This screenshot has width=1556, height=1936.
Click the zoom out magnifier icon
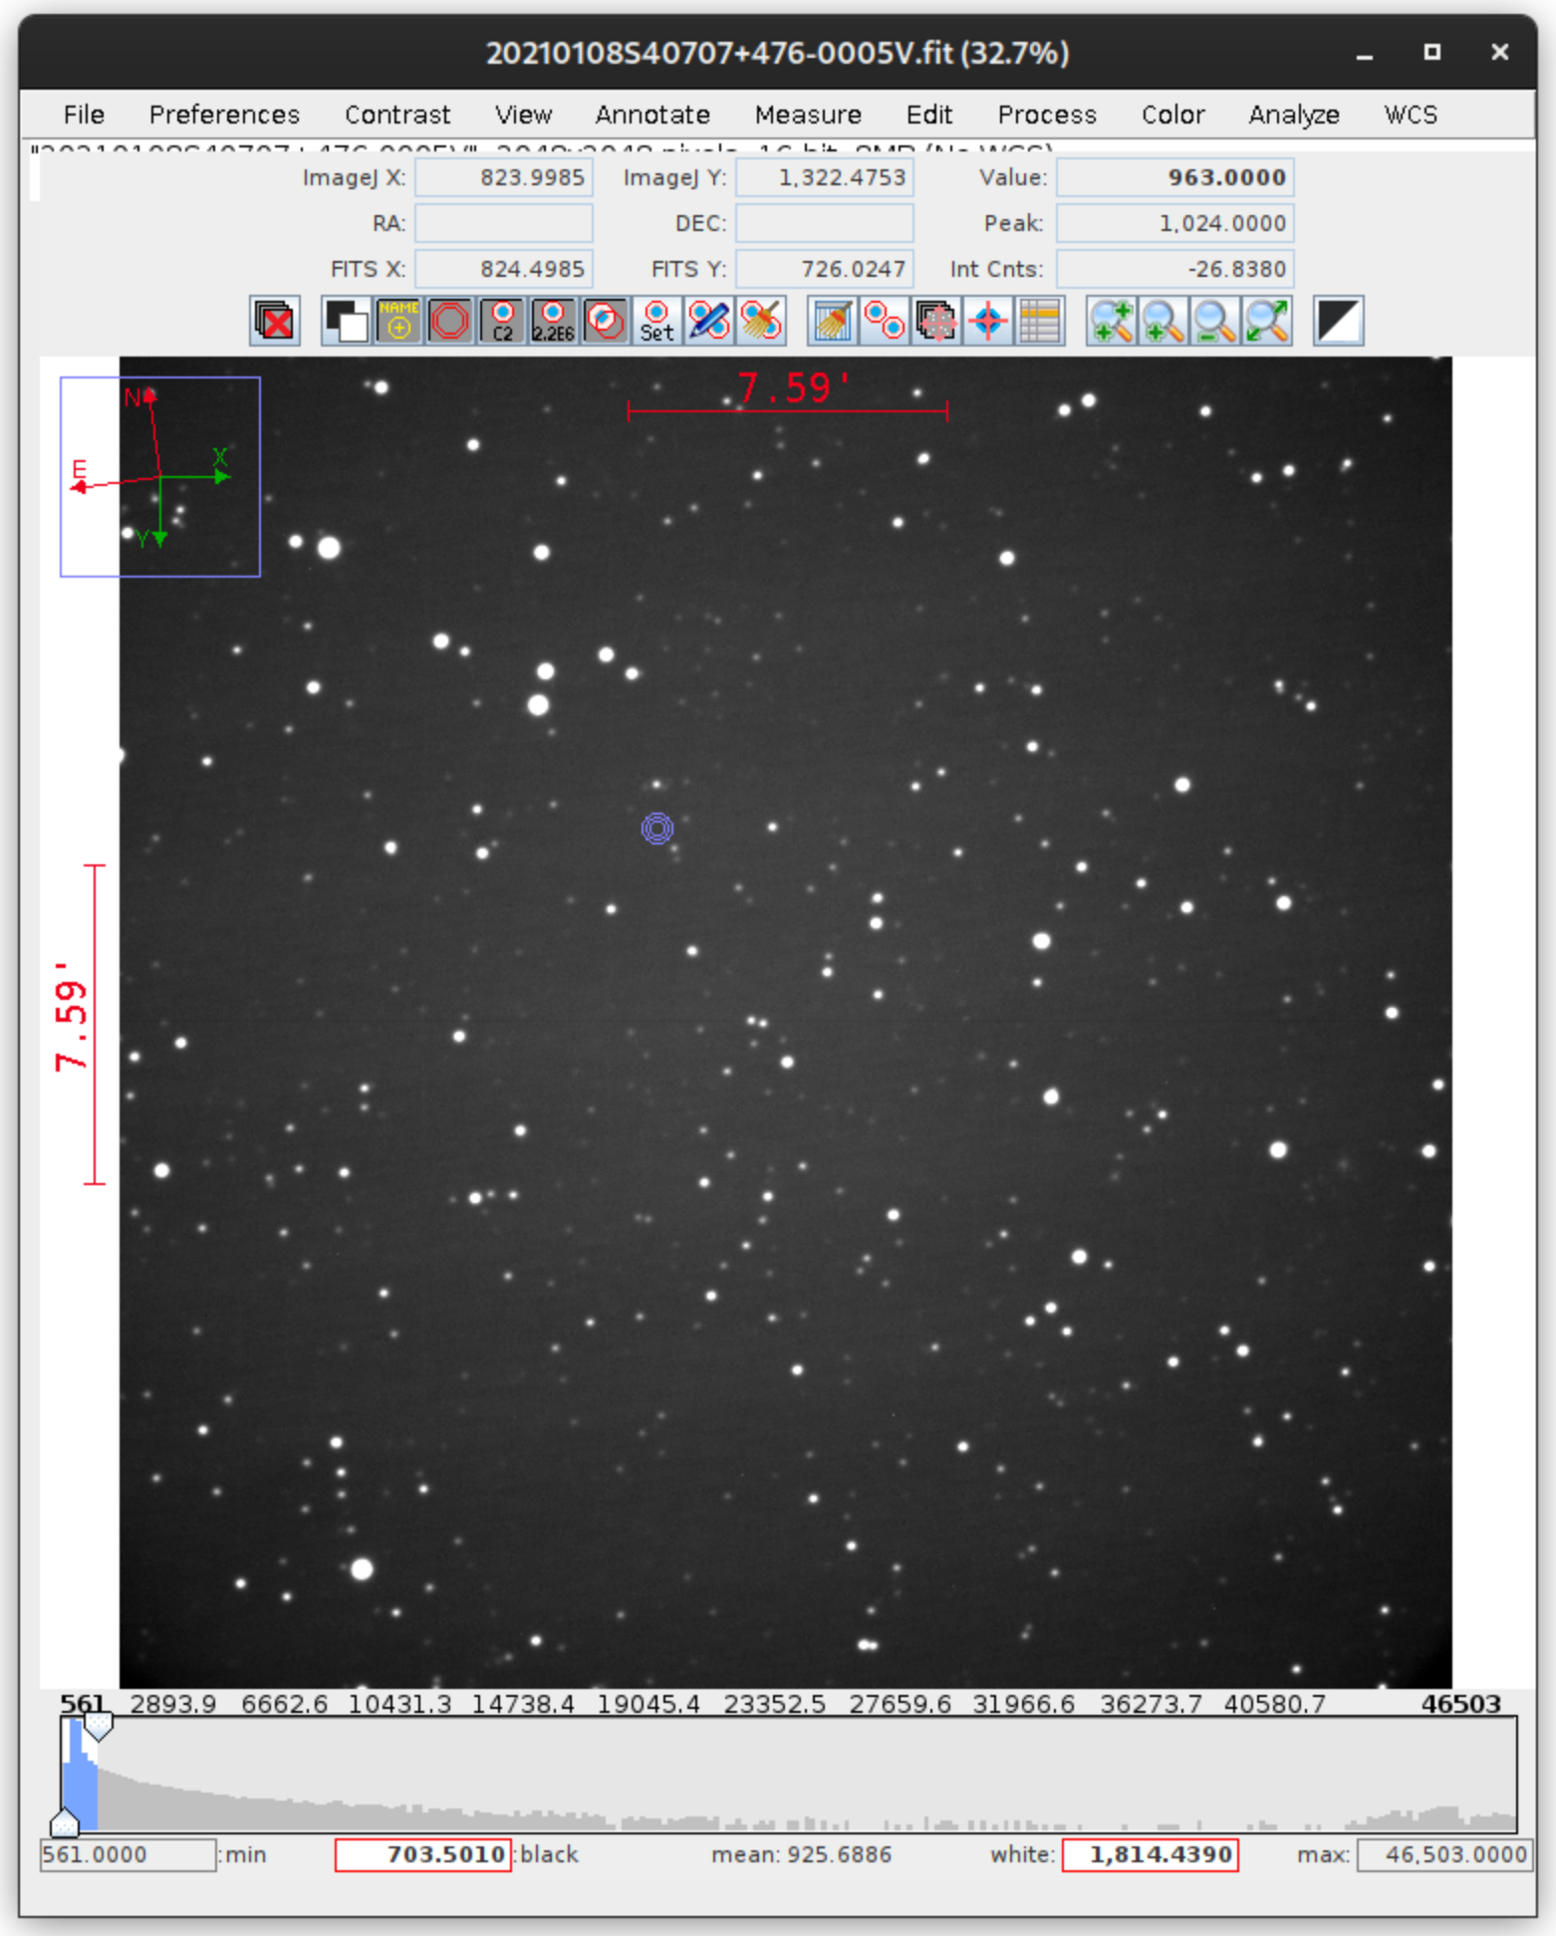(x=1214, y=322)
